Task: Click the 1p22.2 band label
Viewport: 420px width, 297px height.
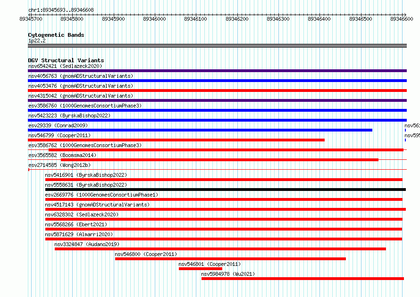Action: click(x=37, y=41)
